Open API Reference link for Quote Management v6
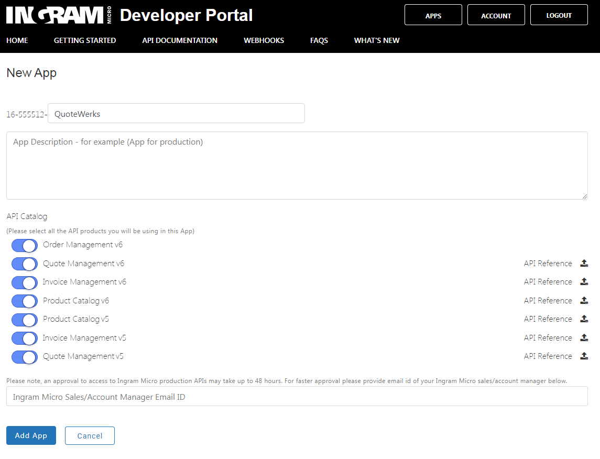Viewport: 600px width, 459px height. click(548, 264)
